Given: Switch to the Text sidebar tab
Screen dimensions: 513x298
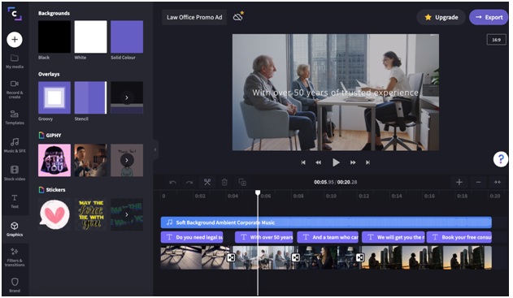Looking at the screenshot, I should pyautogui.click(x=15, y=201).
